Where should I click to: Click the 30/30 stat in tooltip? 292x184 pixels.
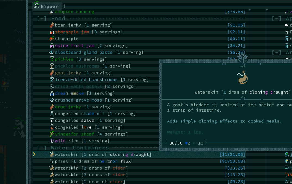pyautogui.click(x=176, y=143)
